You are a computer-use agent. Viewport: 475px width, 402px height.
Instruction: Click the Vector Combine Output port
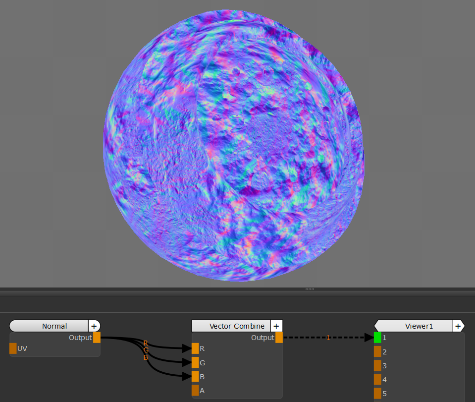[279, 338]
